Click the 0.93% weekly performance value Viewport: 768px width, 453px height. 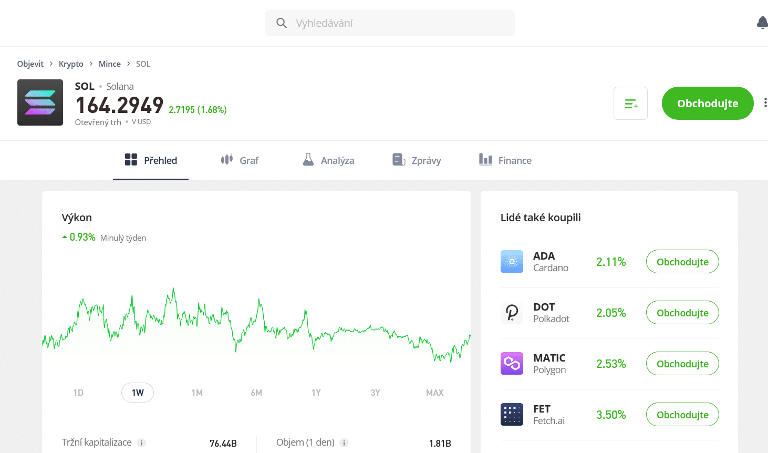point(82,237)
